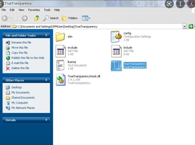Screen dimensions: 195x145
Task: Click Publish this file to the Web
Action: 28,58
